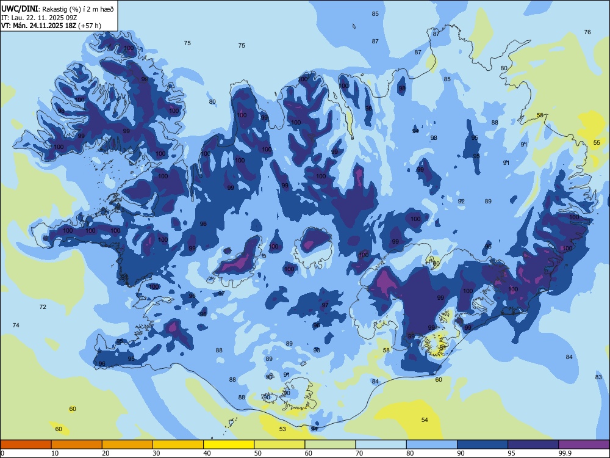Click the dark orange 0–10 legend swatch
This screenshot has height=458, width=610.
pos(26,445)
